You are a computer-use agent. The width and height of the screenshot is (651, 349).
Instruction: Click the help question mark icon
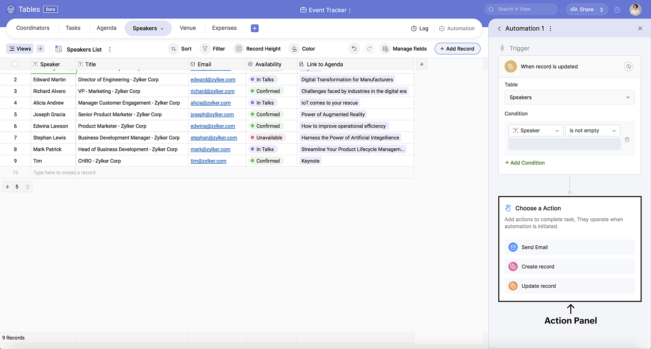click(x=617, y=10)
